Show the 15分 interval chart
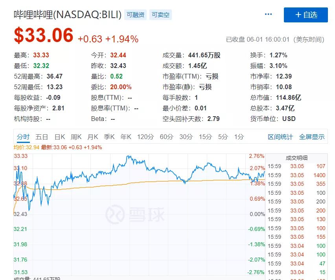The image size is (335, 280). [x=205, y=137]
